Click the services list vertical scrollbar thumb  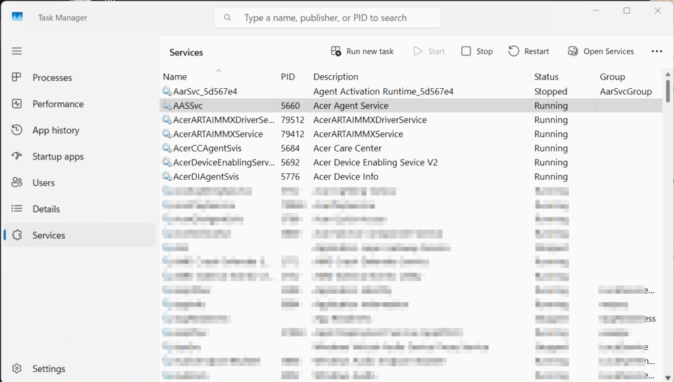pyautogui.click(x=667, y=91)
